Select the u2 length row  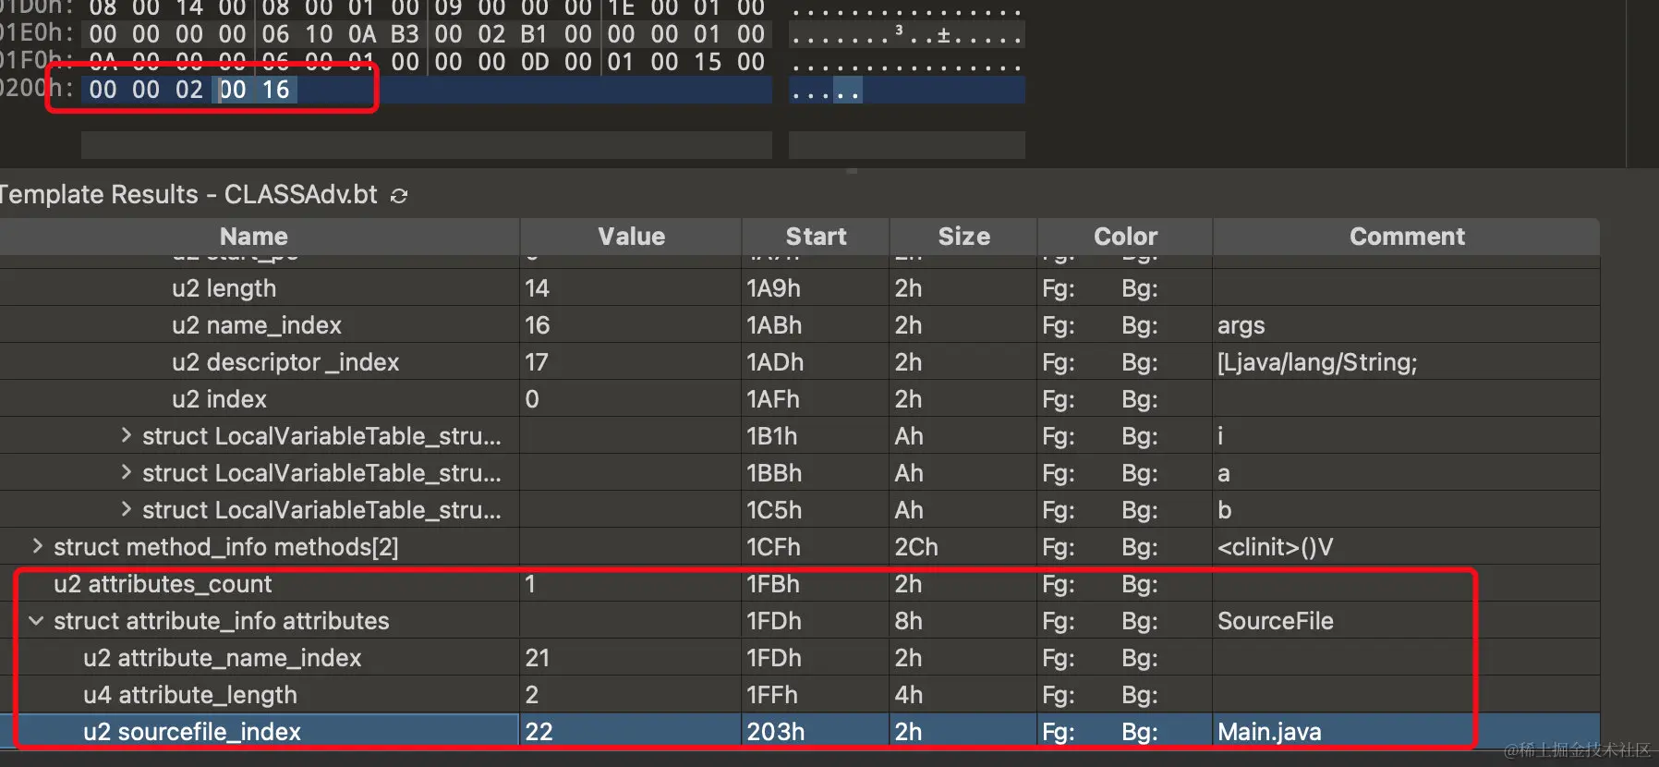pos(800,288)
